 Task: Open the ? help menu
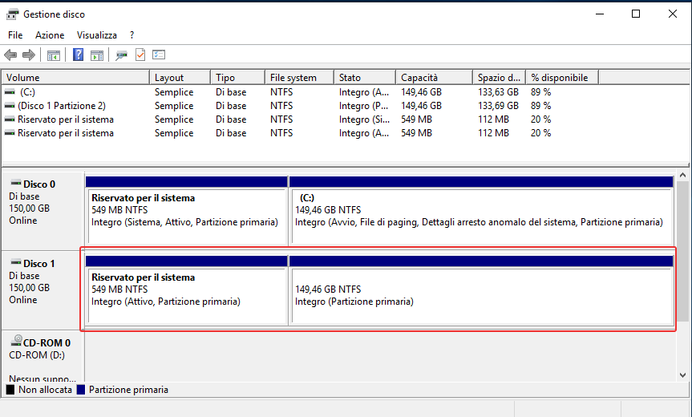click(132, 35)
